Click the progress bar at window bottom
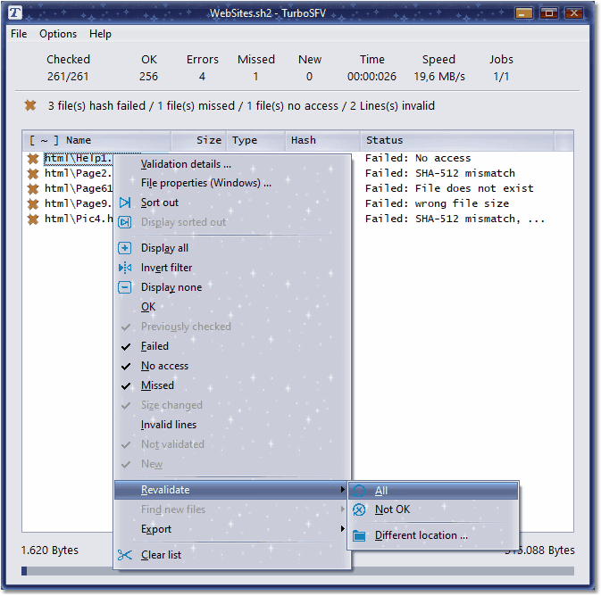Viewport: 601px width, 596px height. (297, 571)
